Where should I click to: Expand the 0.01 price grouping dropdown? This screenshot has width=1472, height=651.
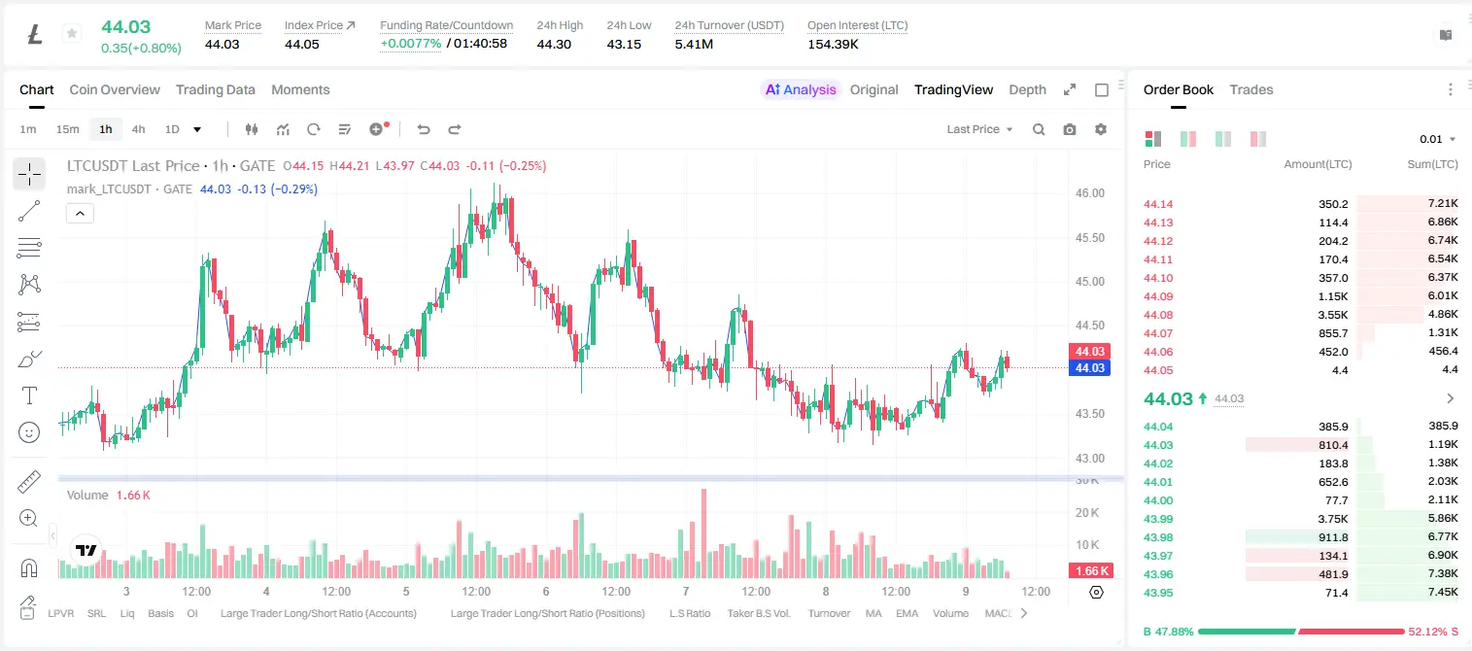click(x=1438, y=139)
